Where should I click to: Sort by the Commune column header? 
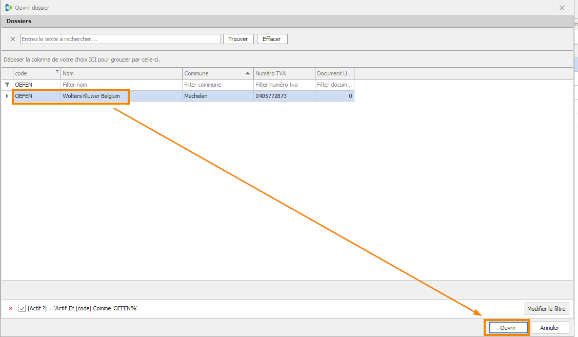[218, 73]
